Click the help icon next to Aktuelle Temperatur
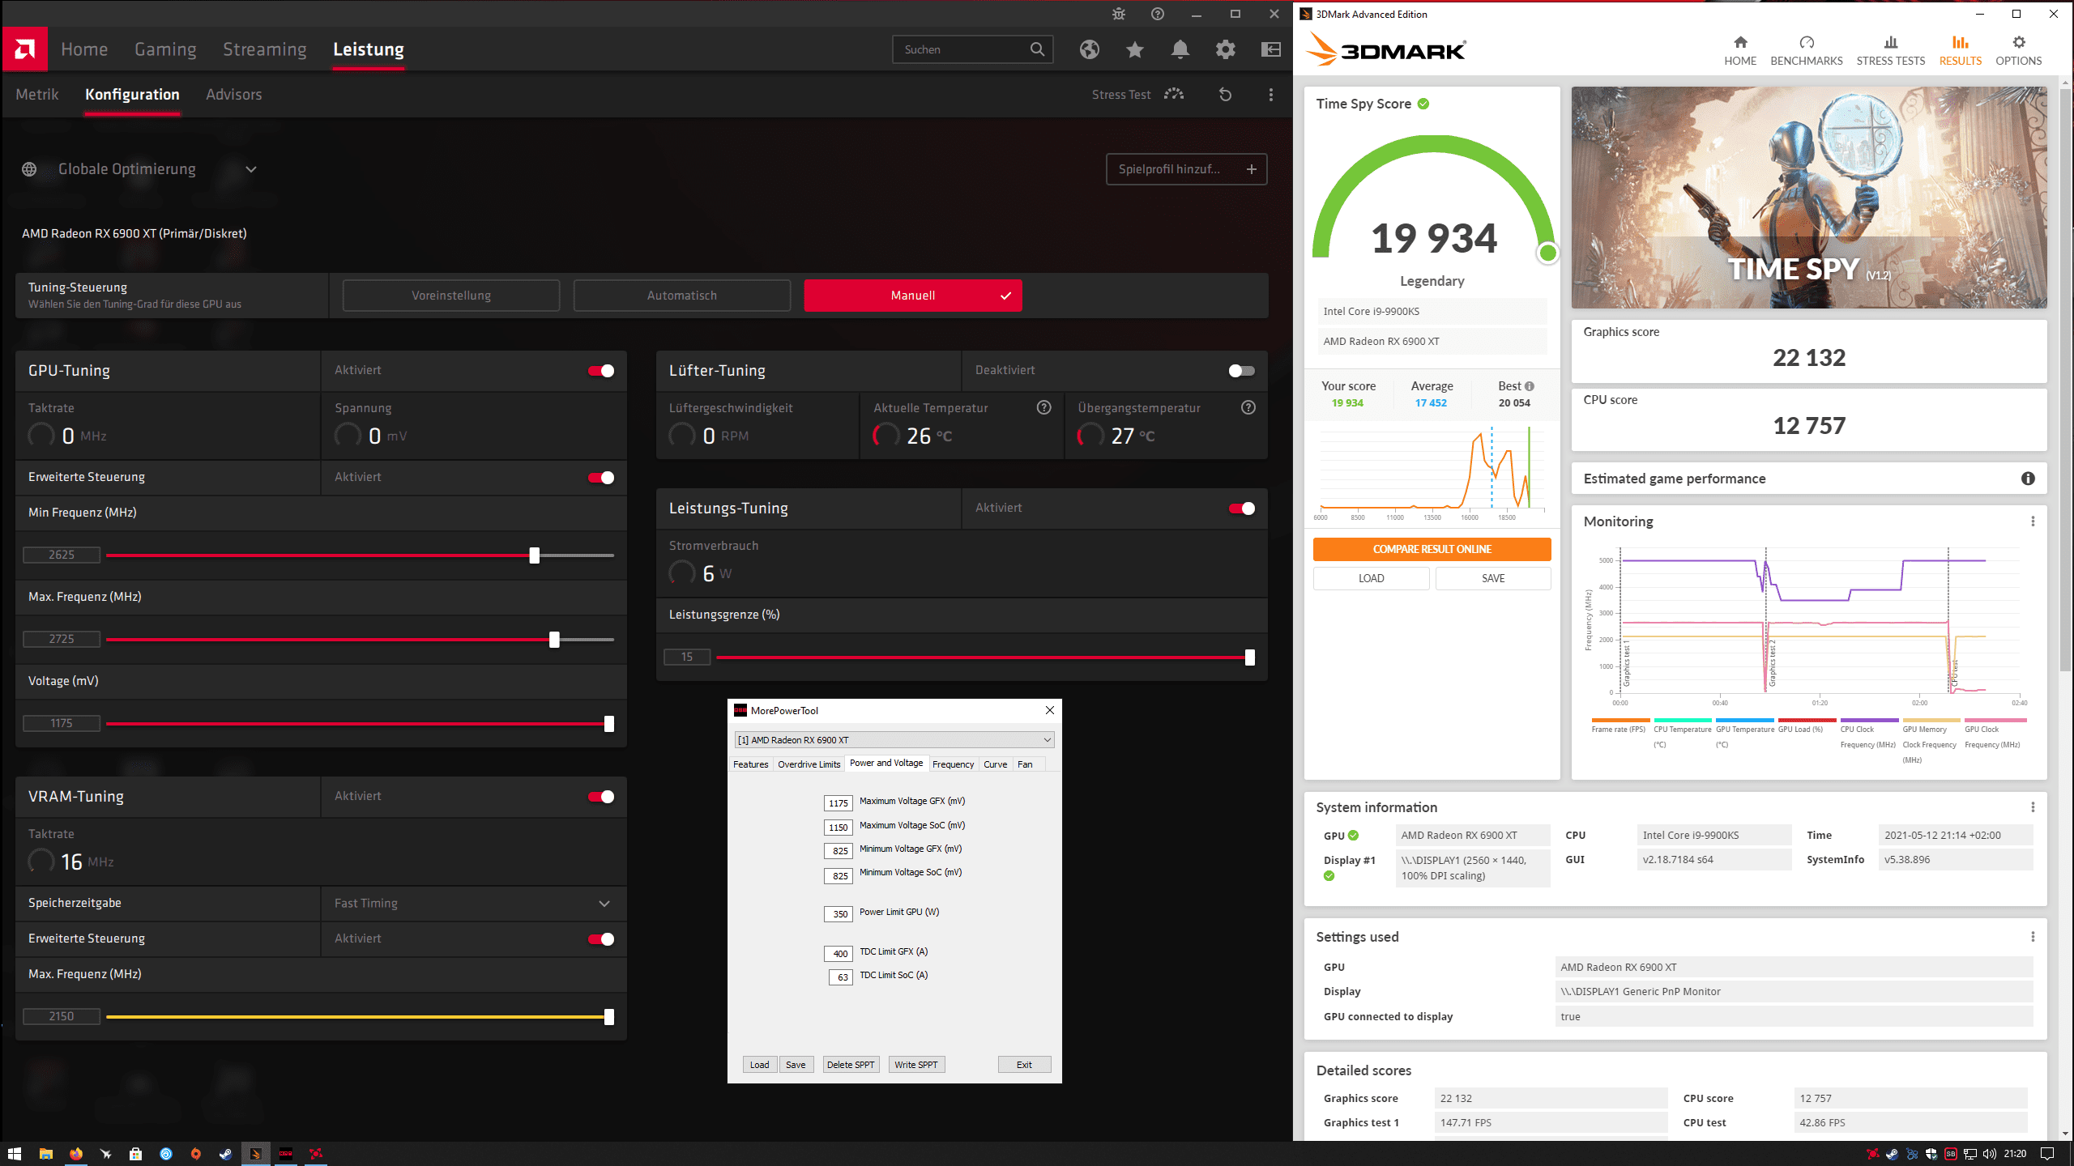 [1044, 408]
